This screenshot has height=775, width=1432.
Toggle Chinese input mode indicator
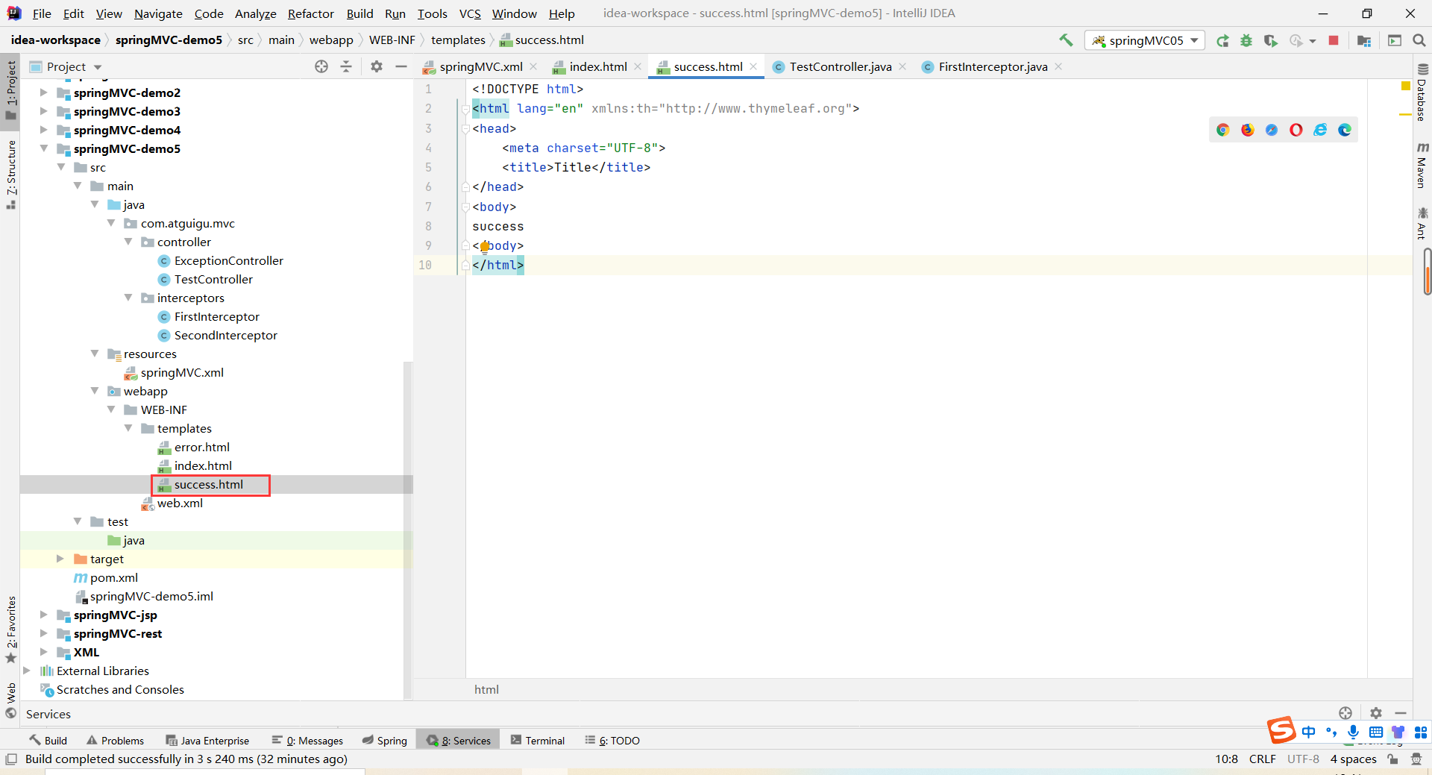pos(1309,732)
